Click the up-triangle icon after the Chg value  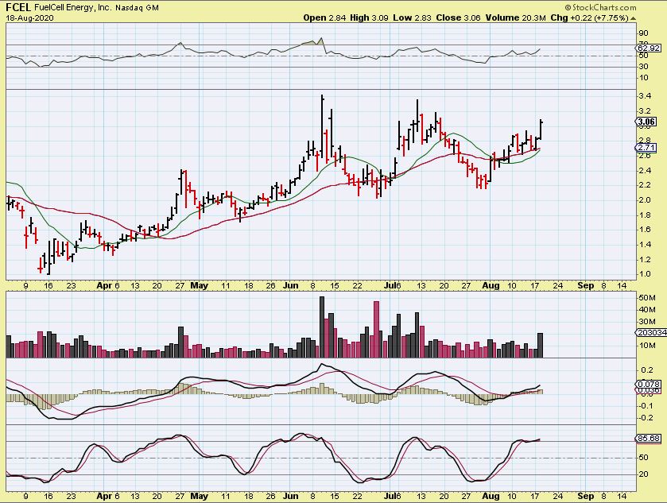[634, 18]
